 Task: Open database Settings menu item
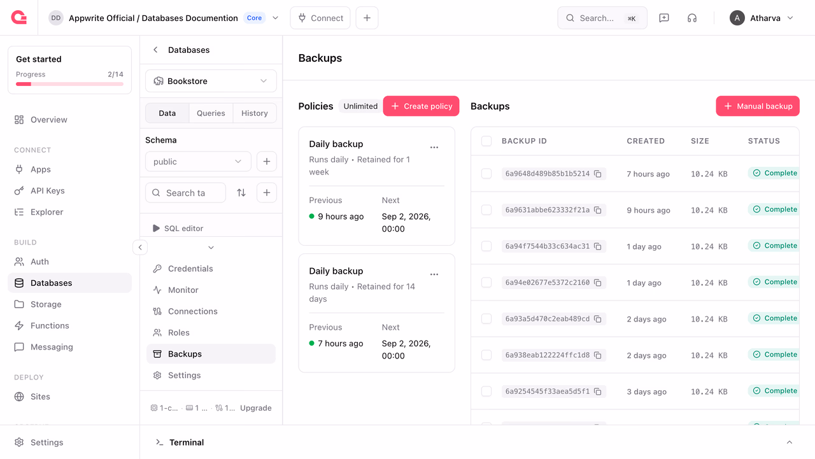tap(211, 375)
